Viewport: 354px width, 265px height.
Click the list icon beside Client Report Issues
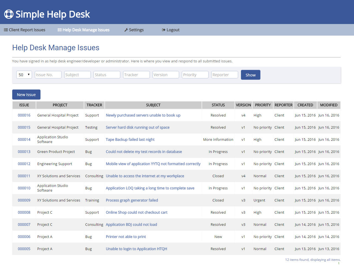[x=6, y=30]
